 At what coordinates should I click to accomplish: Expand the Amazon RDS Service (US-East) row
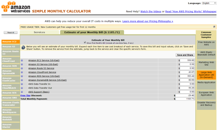22,76
